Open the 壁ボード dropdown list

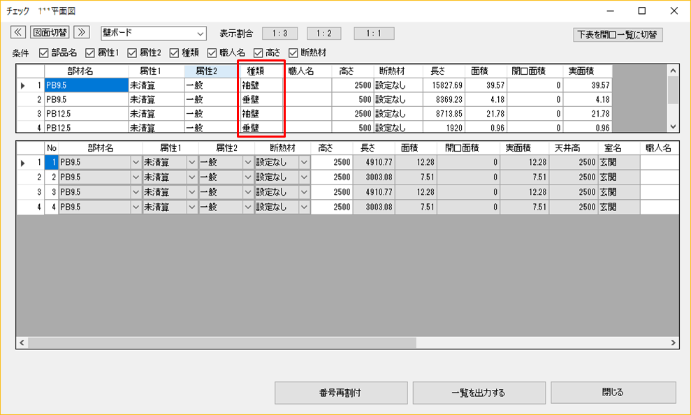point(201,34)
